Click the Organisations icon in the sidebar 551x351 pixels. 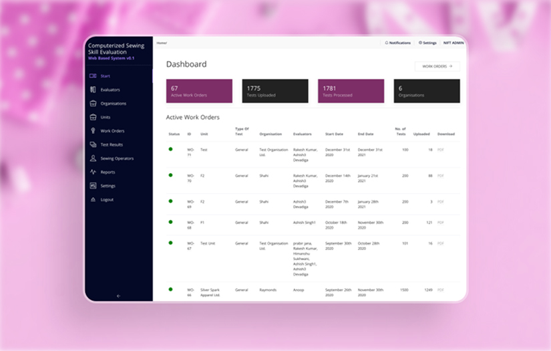[93, 104]
